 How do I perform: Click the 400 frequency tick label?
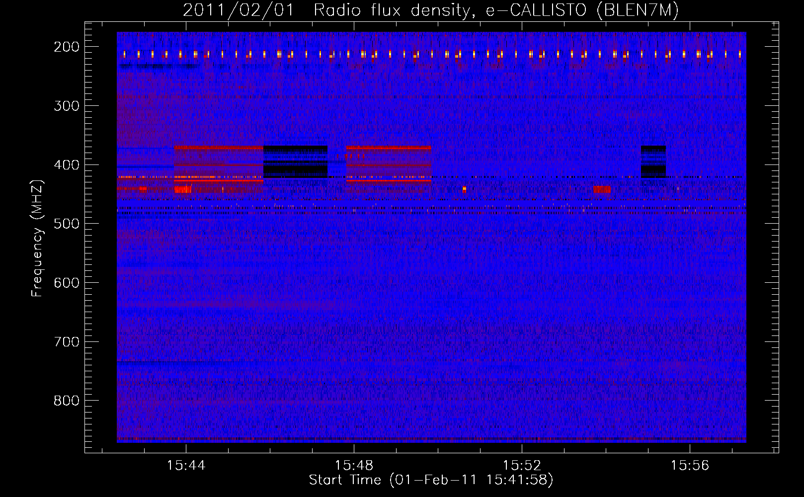66,165
